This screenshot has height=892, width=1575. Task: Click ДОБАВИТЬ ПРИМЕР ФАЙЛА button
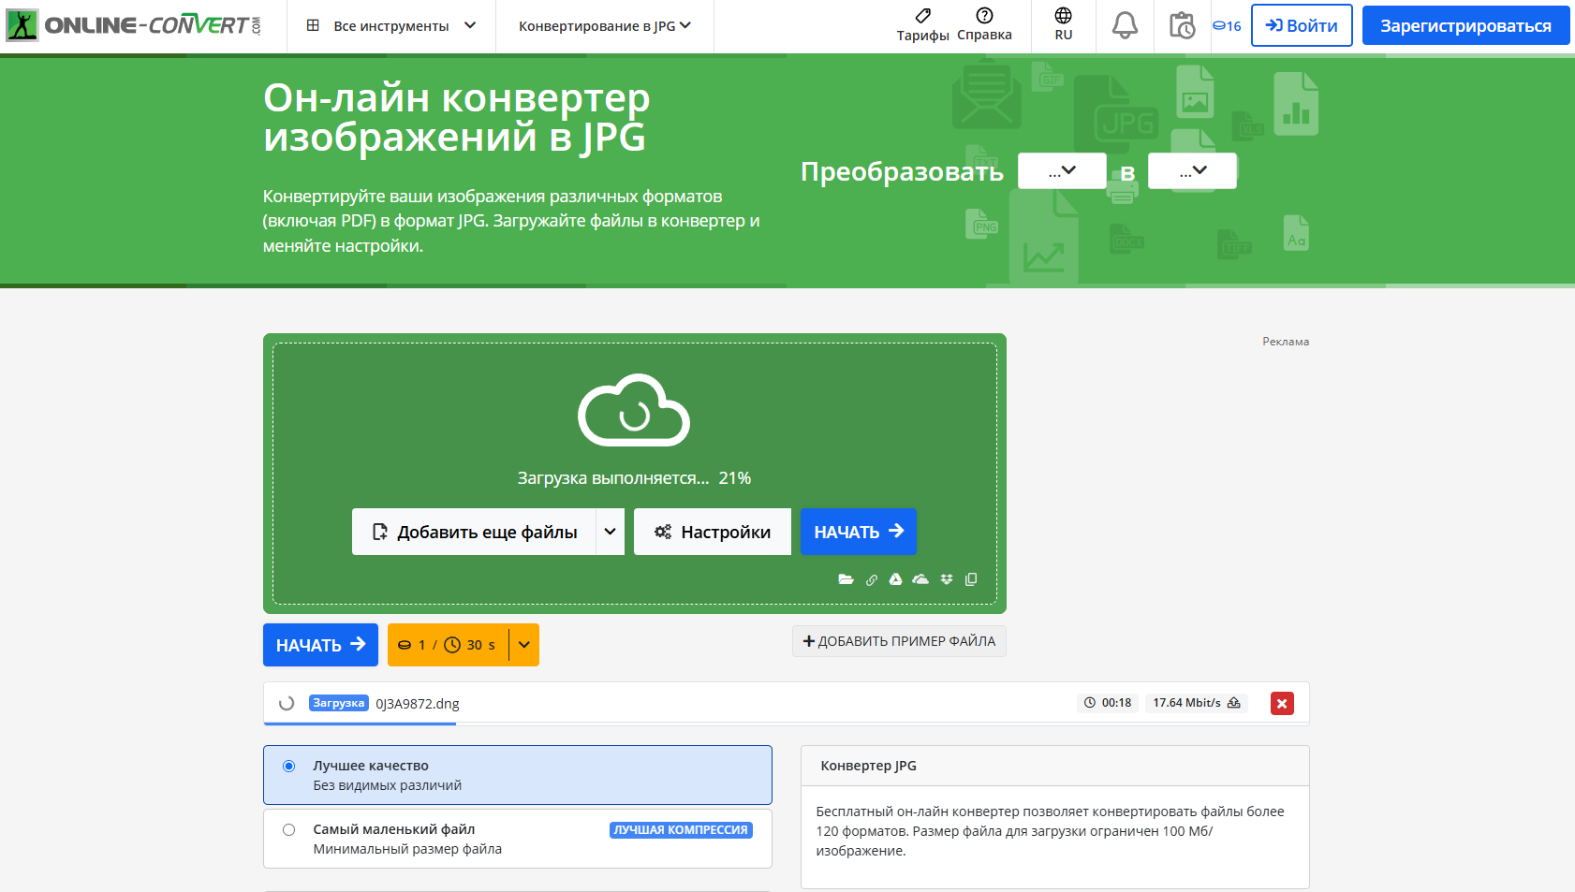point(899,641)
